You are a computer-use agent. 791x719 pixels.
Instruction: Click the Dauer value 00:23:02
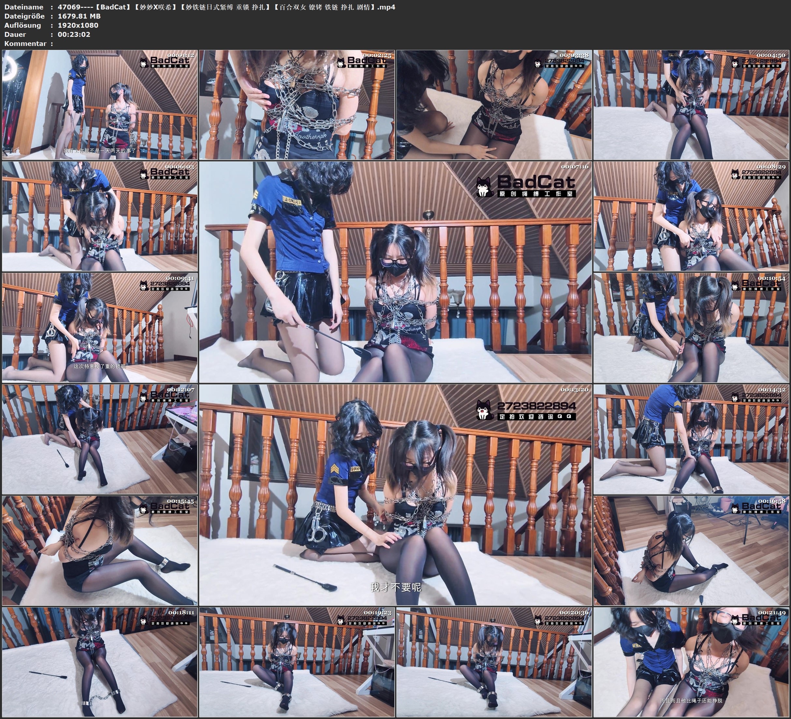(74, 34)
